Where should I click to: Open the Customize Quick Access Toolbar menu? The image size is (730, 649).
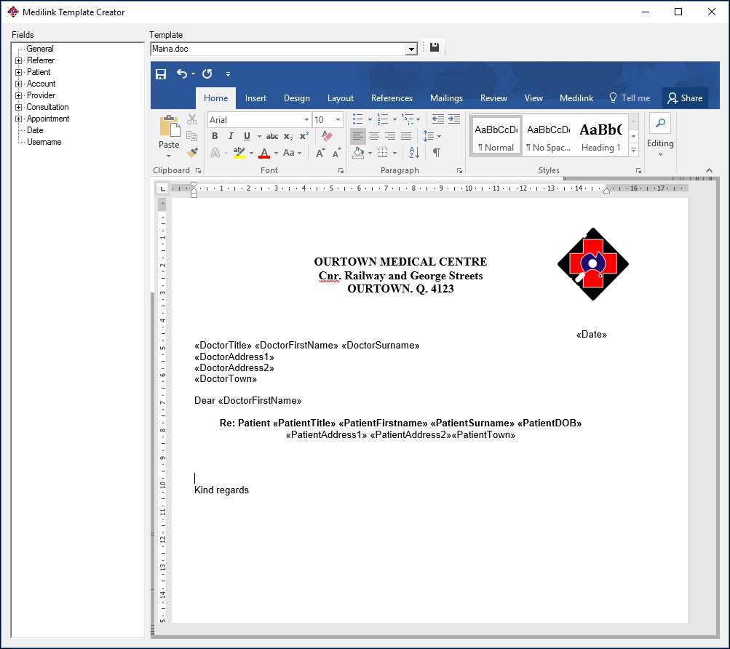point(228,74)
